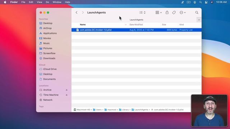The image size is (230, 129).
Task: Open Music in the sidebar
Action: [x=46, y=43]
